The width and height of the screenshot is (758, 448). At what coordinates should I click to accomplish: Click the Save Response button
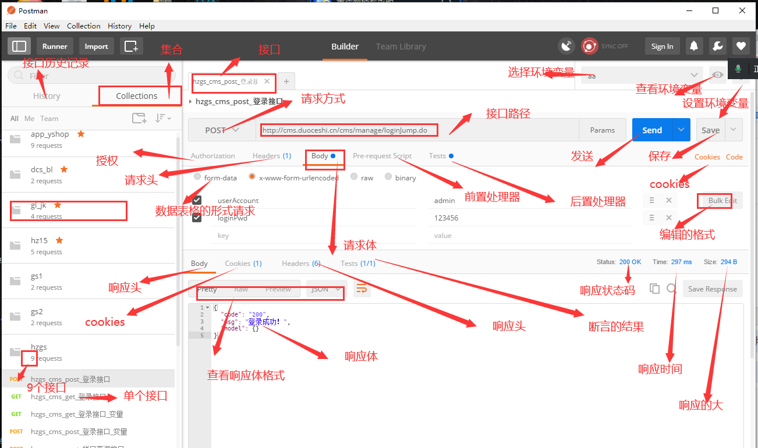[x=713, y=289]
